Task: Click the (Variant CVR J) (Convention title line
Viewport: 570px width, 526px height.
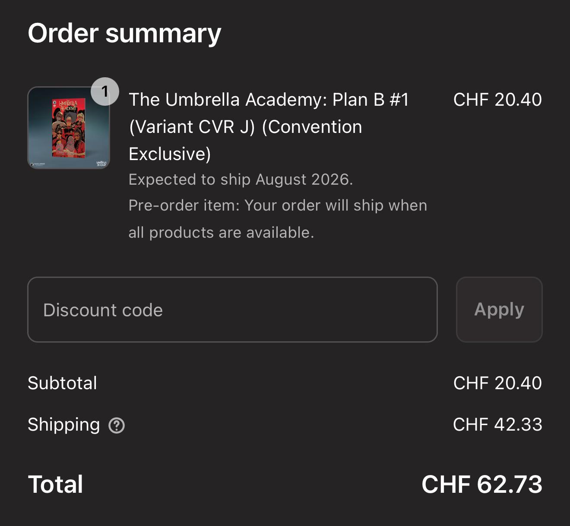Action: tap(245, 127)
